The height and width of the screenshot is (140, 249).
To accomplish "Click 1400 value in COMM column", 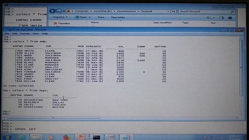I will tap(141, 60).
